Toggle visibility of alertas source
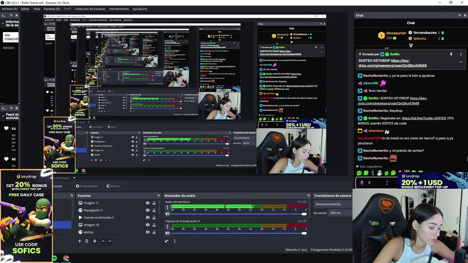 [x=148, y=232]
